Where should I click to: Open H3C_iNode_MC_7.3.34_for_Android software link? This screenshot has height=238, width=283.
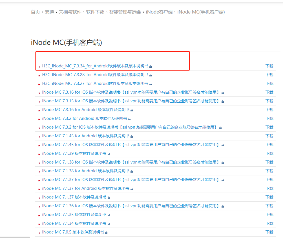pyautogui.click(x=95, y=66)
